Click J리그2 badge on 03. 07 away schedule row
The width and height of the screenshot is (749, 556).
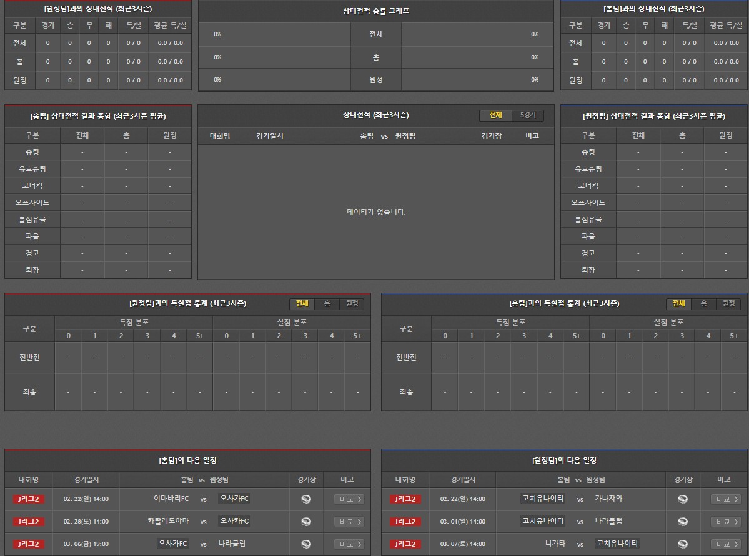[x=405, y=544]
